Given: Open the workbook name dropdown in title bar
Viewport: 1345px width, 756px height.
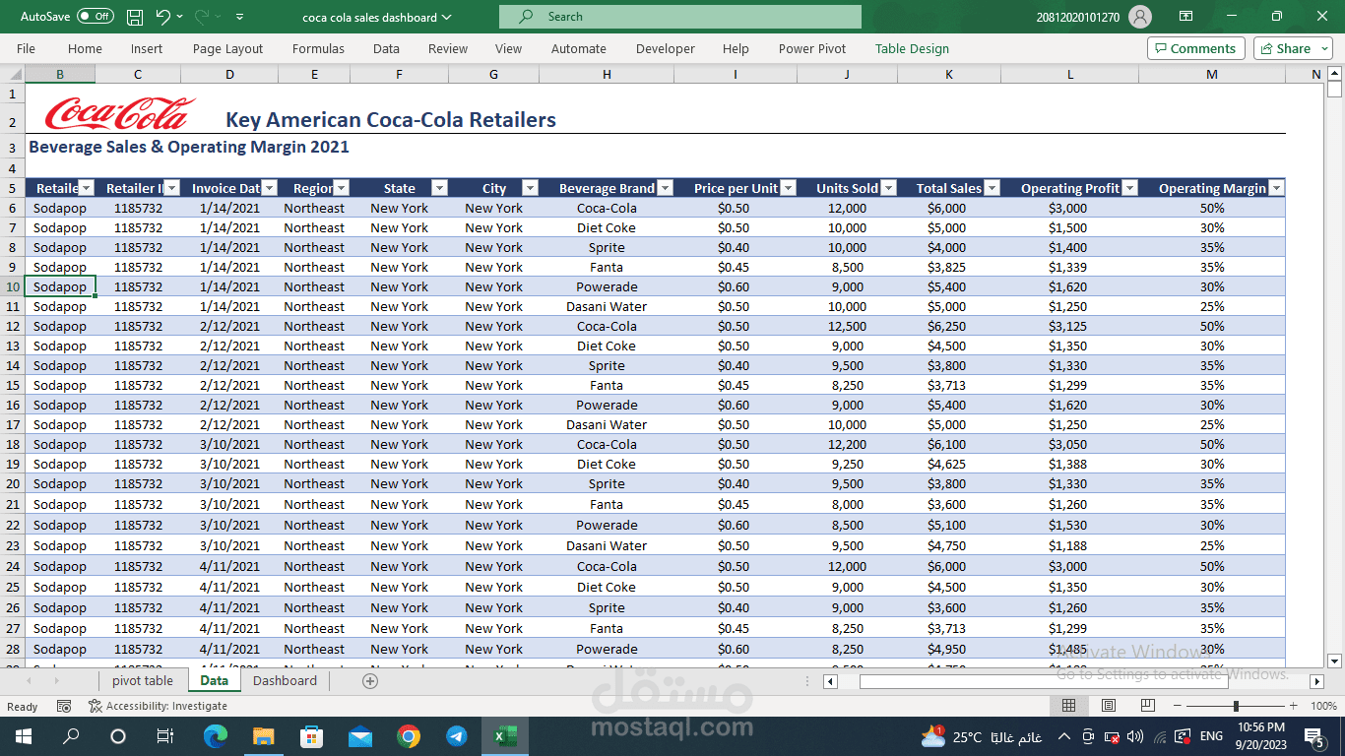Looking at the screenshot, I should click(x=447, y=17).
